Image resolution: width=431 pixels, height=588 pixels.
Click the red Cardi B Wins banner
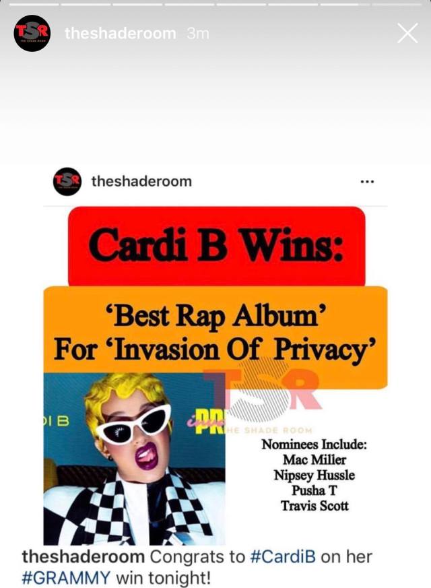pyautogui.click(x=217, y=246)
